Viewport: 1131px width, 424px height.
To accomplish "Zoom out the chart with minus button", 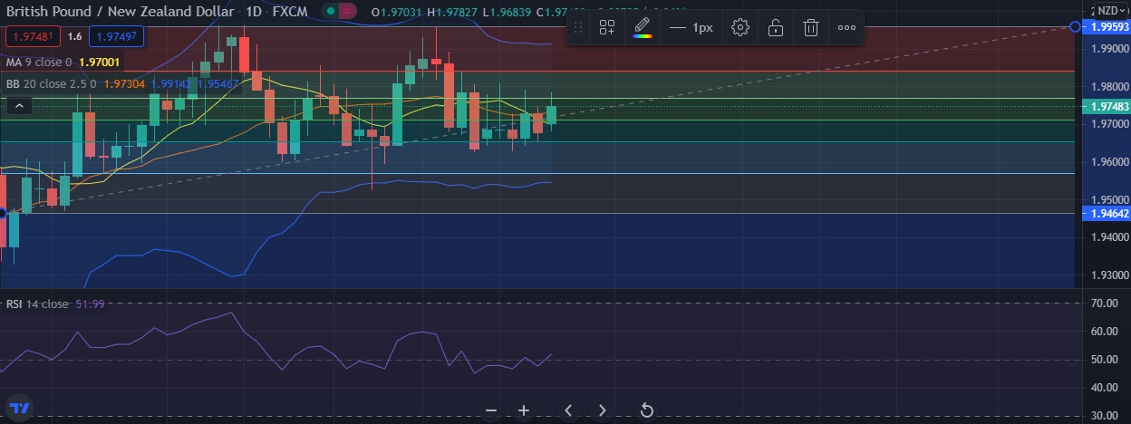I will (491, 410).
